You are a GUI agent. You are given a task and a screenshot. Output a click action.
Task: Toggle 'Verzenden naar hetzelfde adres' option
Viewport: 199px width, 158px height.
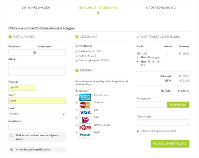[12, 150]
